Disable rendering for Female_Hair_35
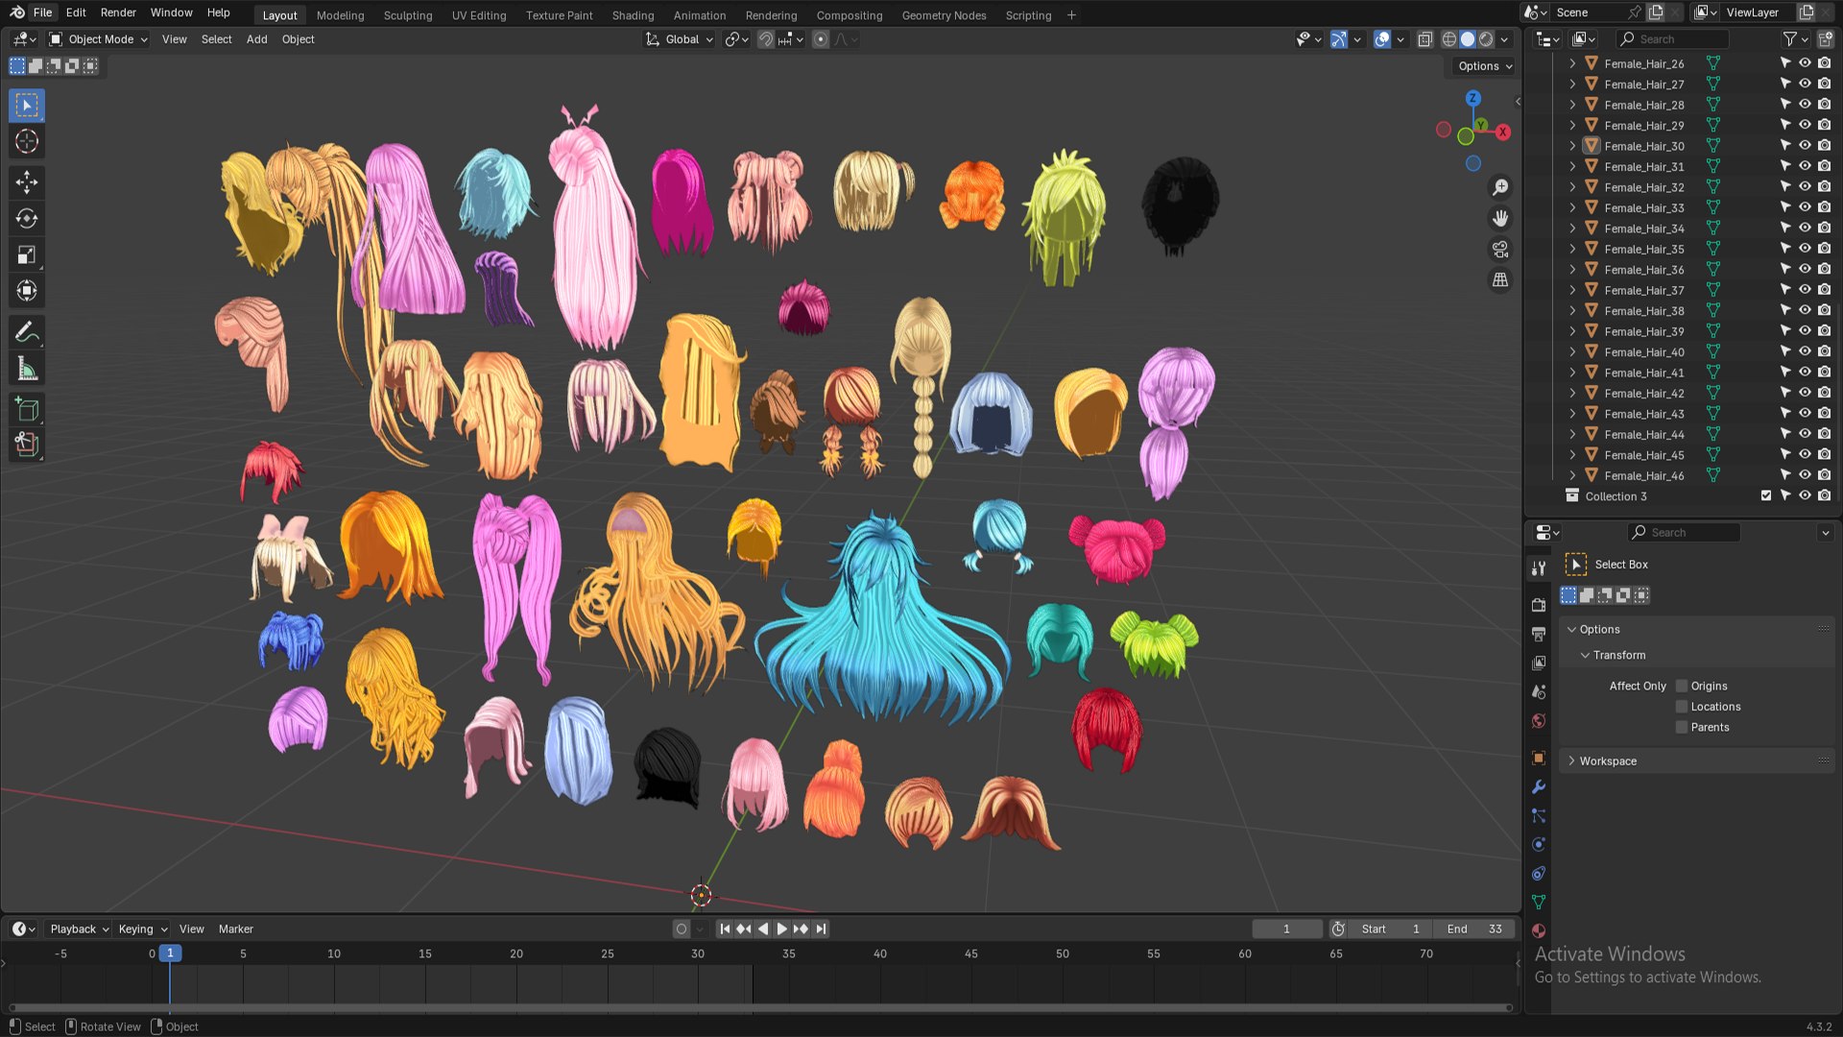The height and width of the screenshot is (1037, 1843). click(1825, 249)
